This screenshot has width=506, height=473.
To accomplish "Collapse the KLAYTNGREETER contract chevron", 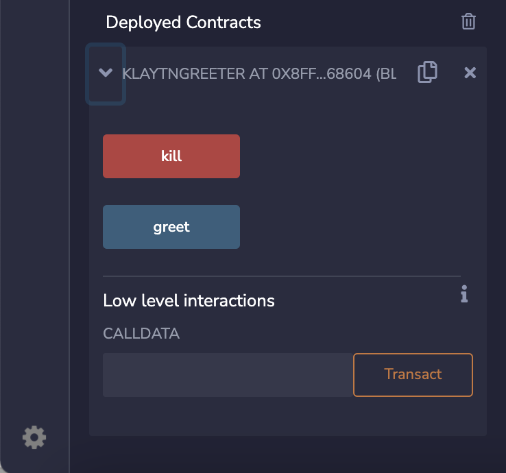I will click(x=106, y=73).
